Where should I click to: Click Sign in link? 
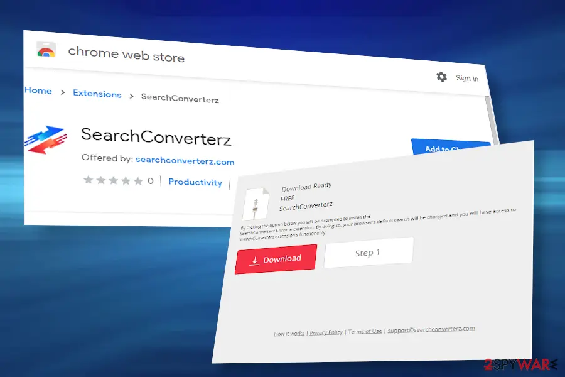tap(467, 79)
